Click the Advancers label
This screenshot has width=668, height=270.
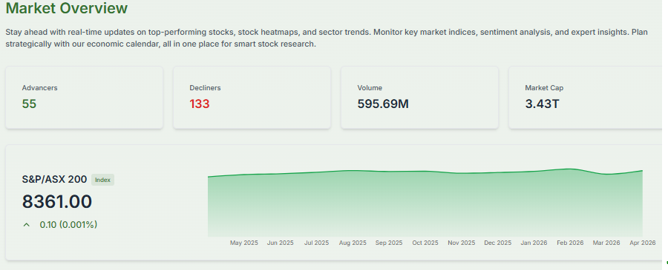tap(39, 88)
